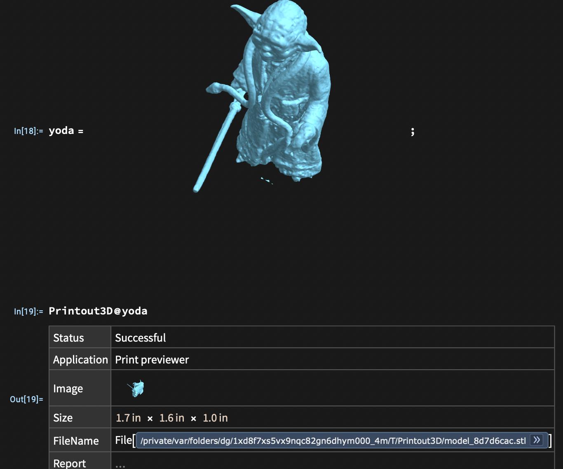Click the ellipsis in the Report row
The height and width of the screenshot is (469, 563).
pyautogui.click(x=120, y=466)
